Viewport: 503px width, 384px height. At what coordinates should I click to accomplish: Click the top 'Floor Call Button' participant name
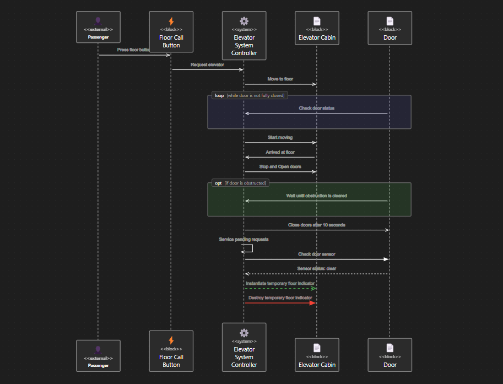171,41
